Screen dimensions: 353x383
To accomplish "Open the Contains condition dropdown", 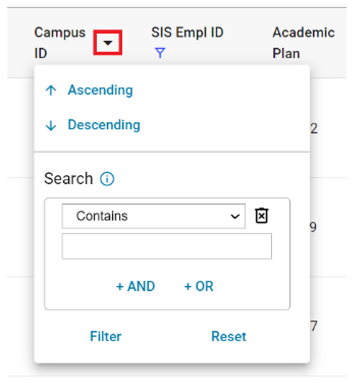I will coord(153,216).
